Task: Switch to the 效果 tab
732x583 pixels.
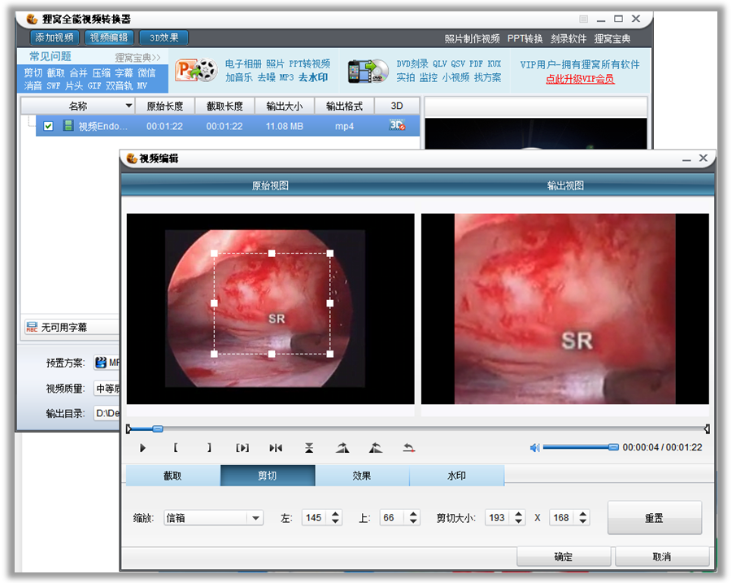Action: tap(362, 476)
